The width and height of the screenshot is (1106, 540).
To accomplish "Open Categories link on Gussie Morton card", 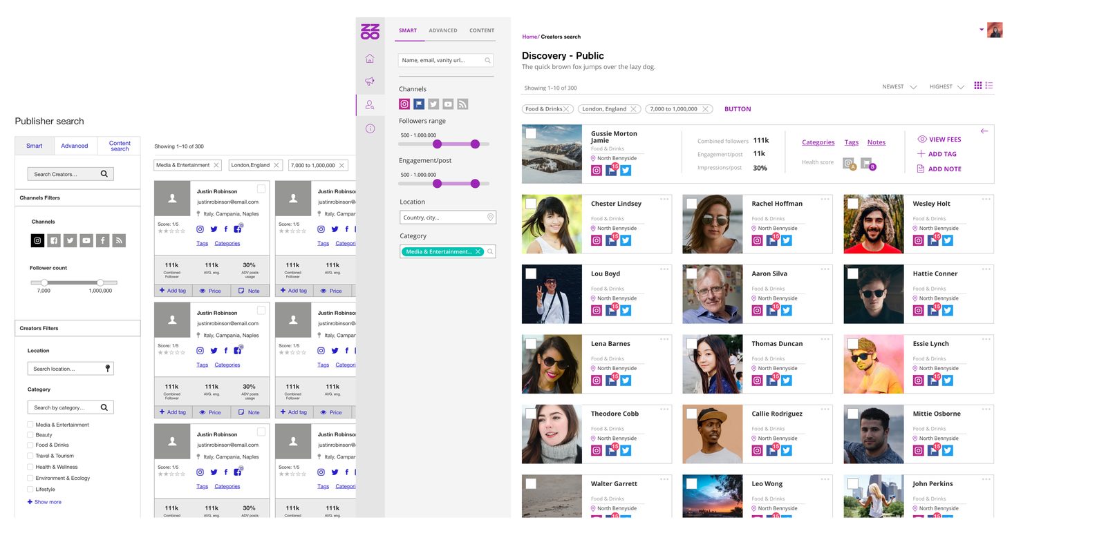I will tap(818, 142).
